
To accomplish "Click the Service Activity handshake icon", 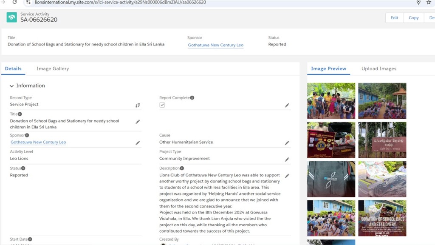I will pyautogui.click(x=11, y=17).
